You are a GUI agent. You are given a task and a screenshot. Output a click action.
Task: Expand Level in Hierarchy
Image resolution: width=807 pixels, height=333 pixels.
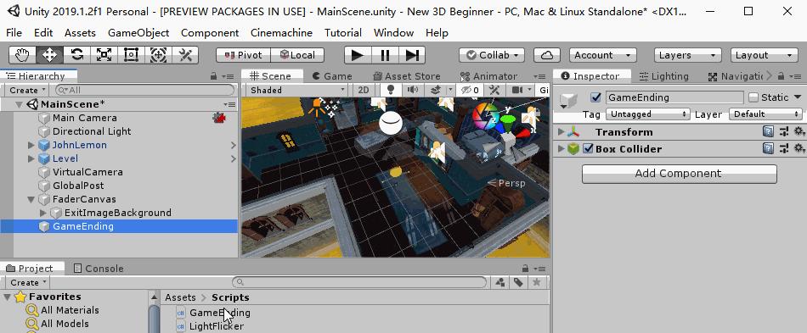pos(31,158)
